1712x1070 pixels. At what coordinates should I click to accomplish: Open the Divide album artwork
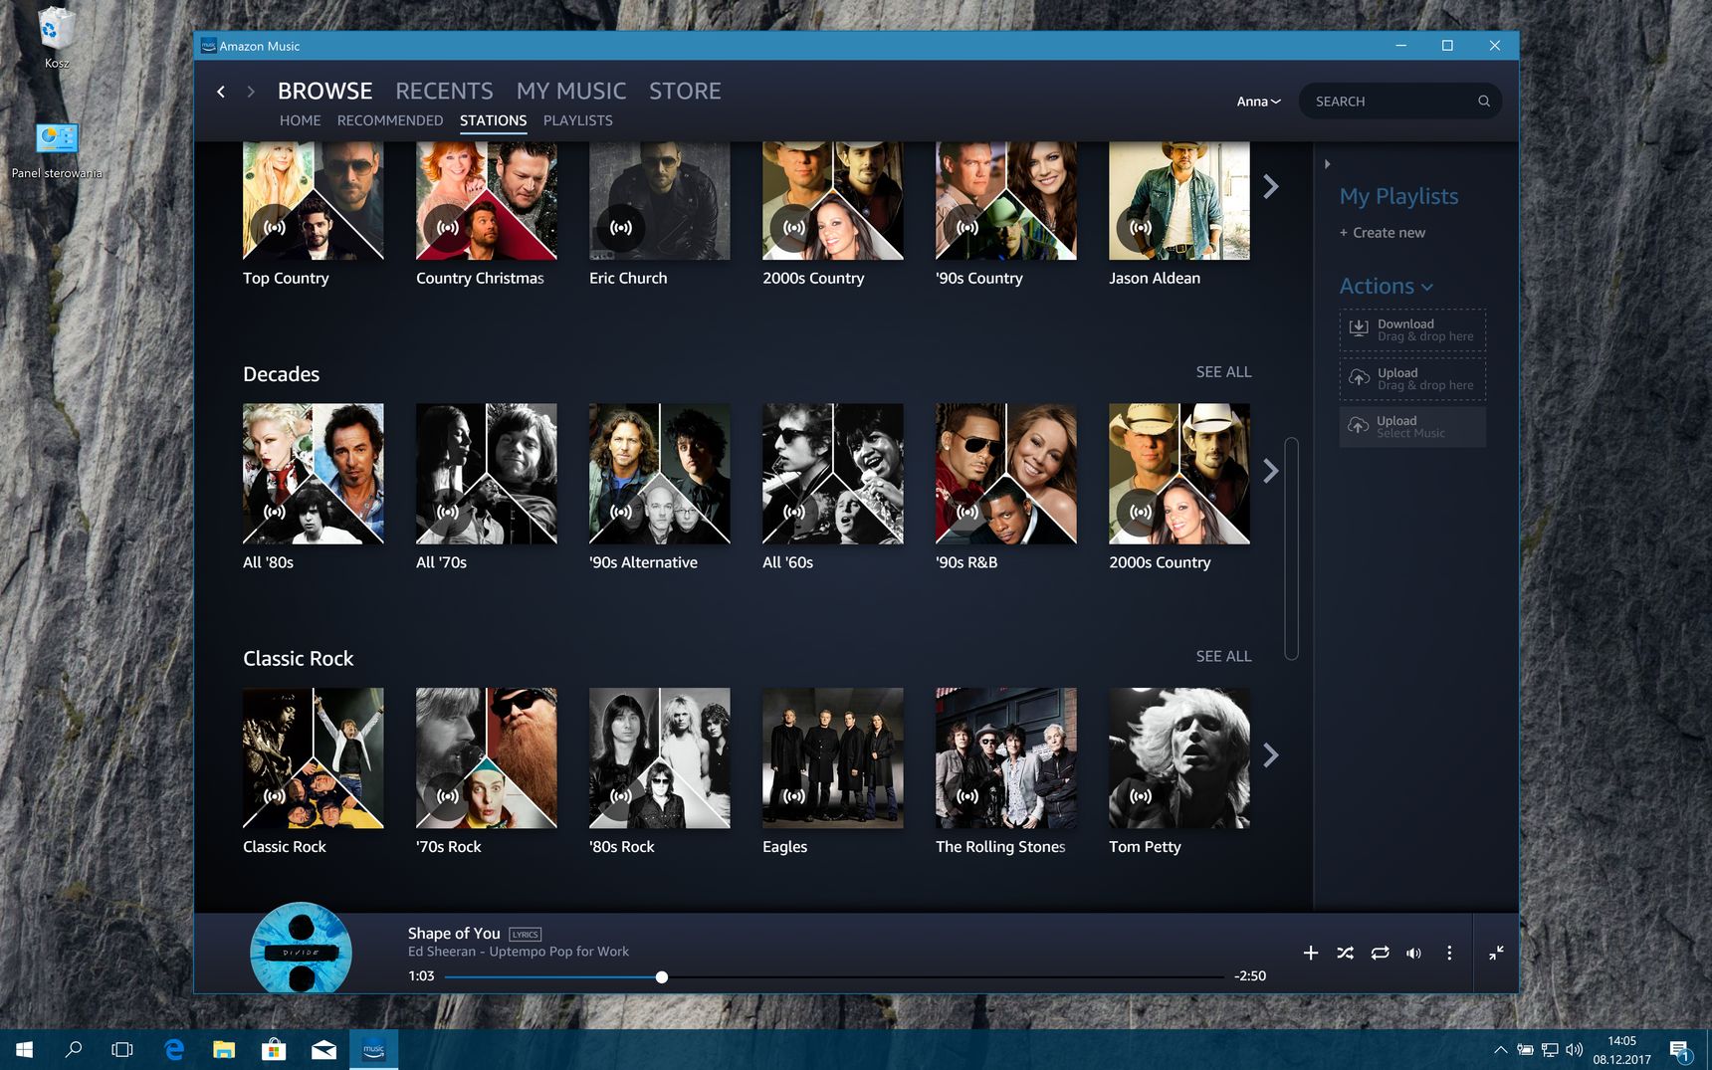[301, 949]
